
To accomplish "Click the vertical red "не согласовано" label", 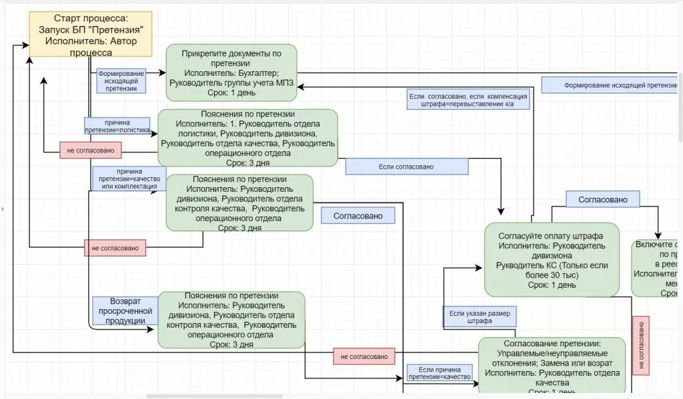I will click(640, 344).
